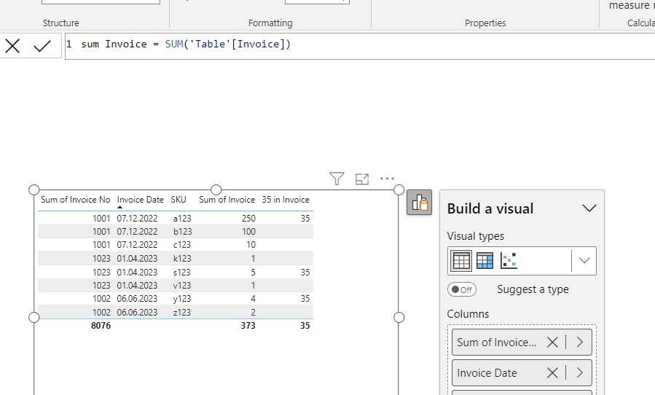Remove Sum of Invoice field from Columns
Screen dimensions: 655x395
click(x=552, y=343)
